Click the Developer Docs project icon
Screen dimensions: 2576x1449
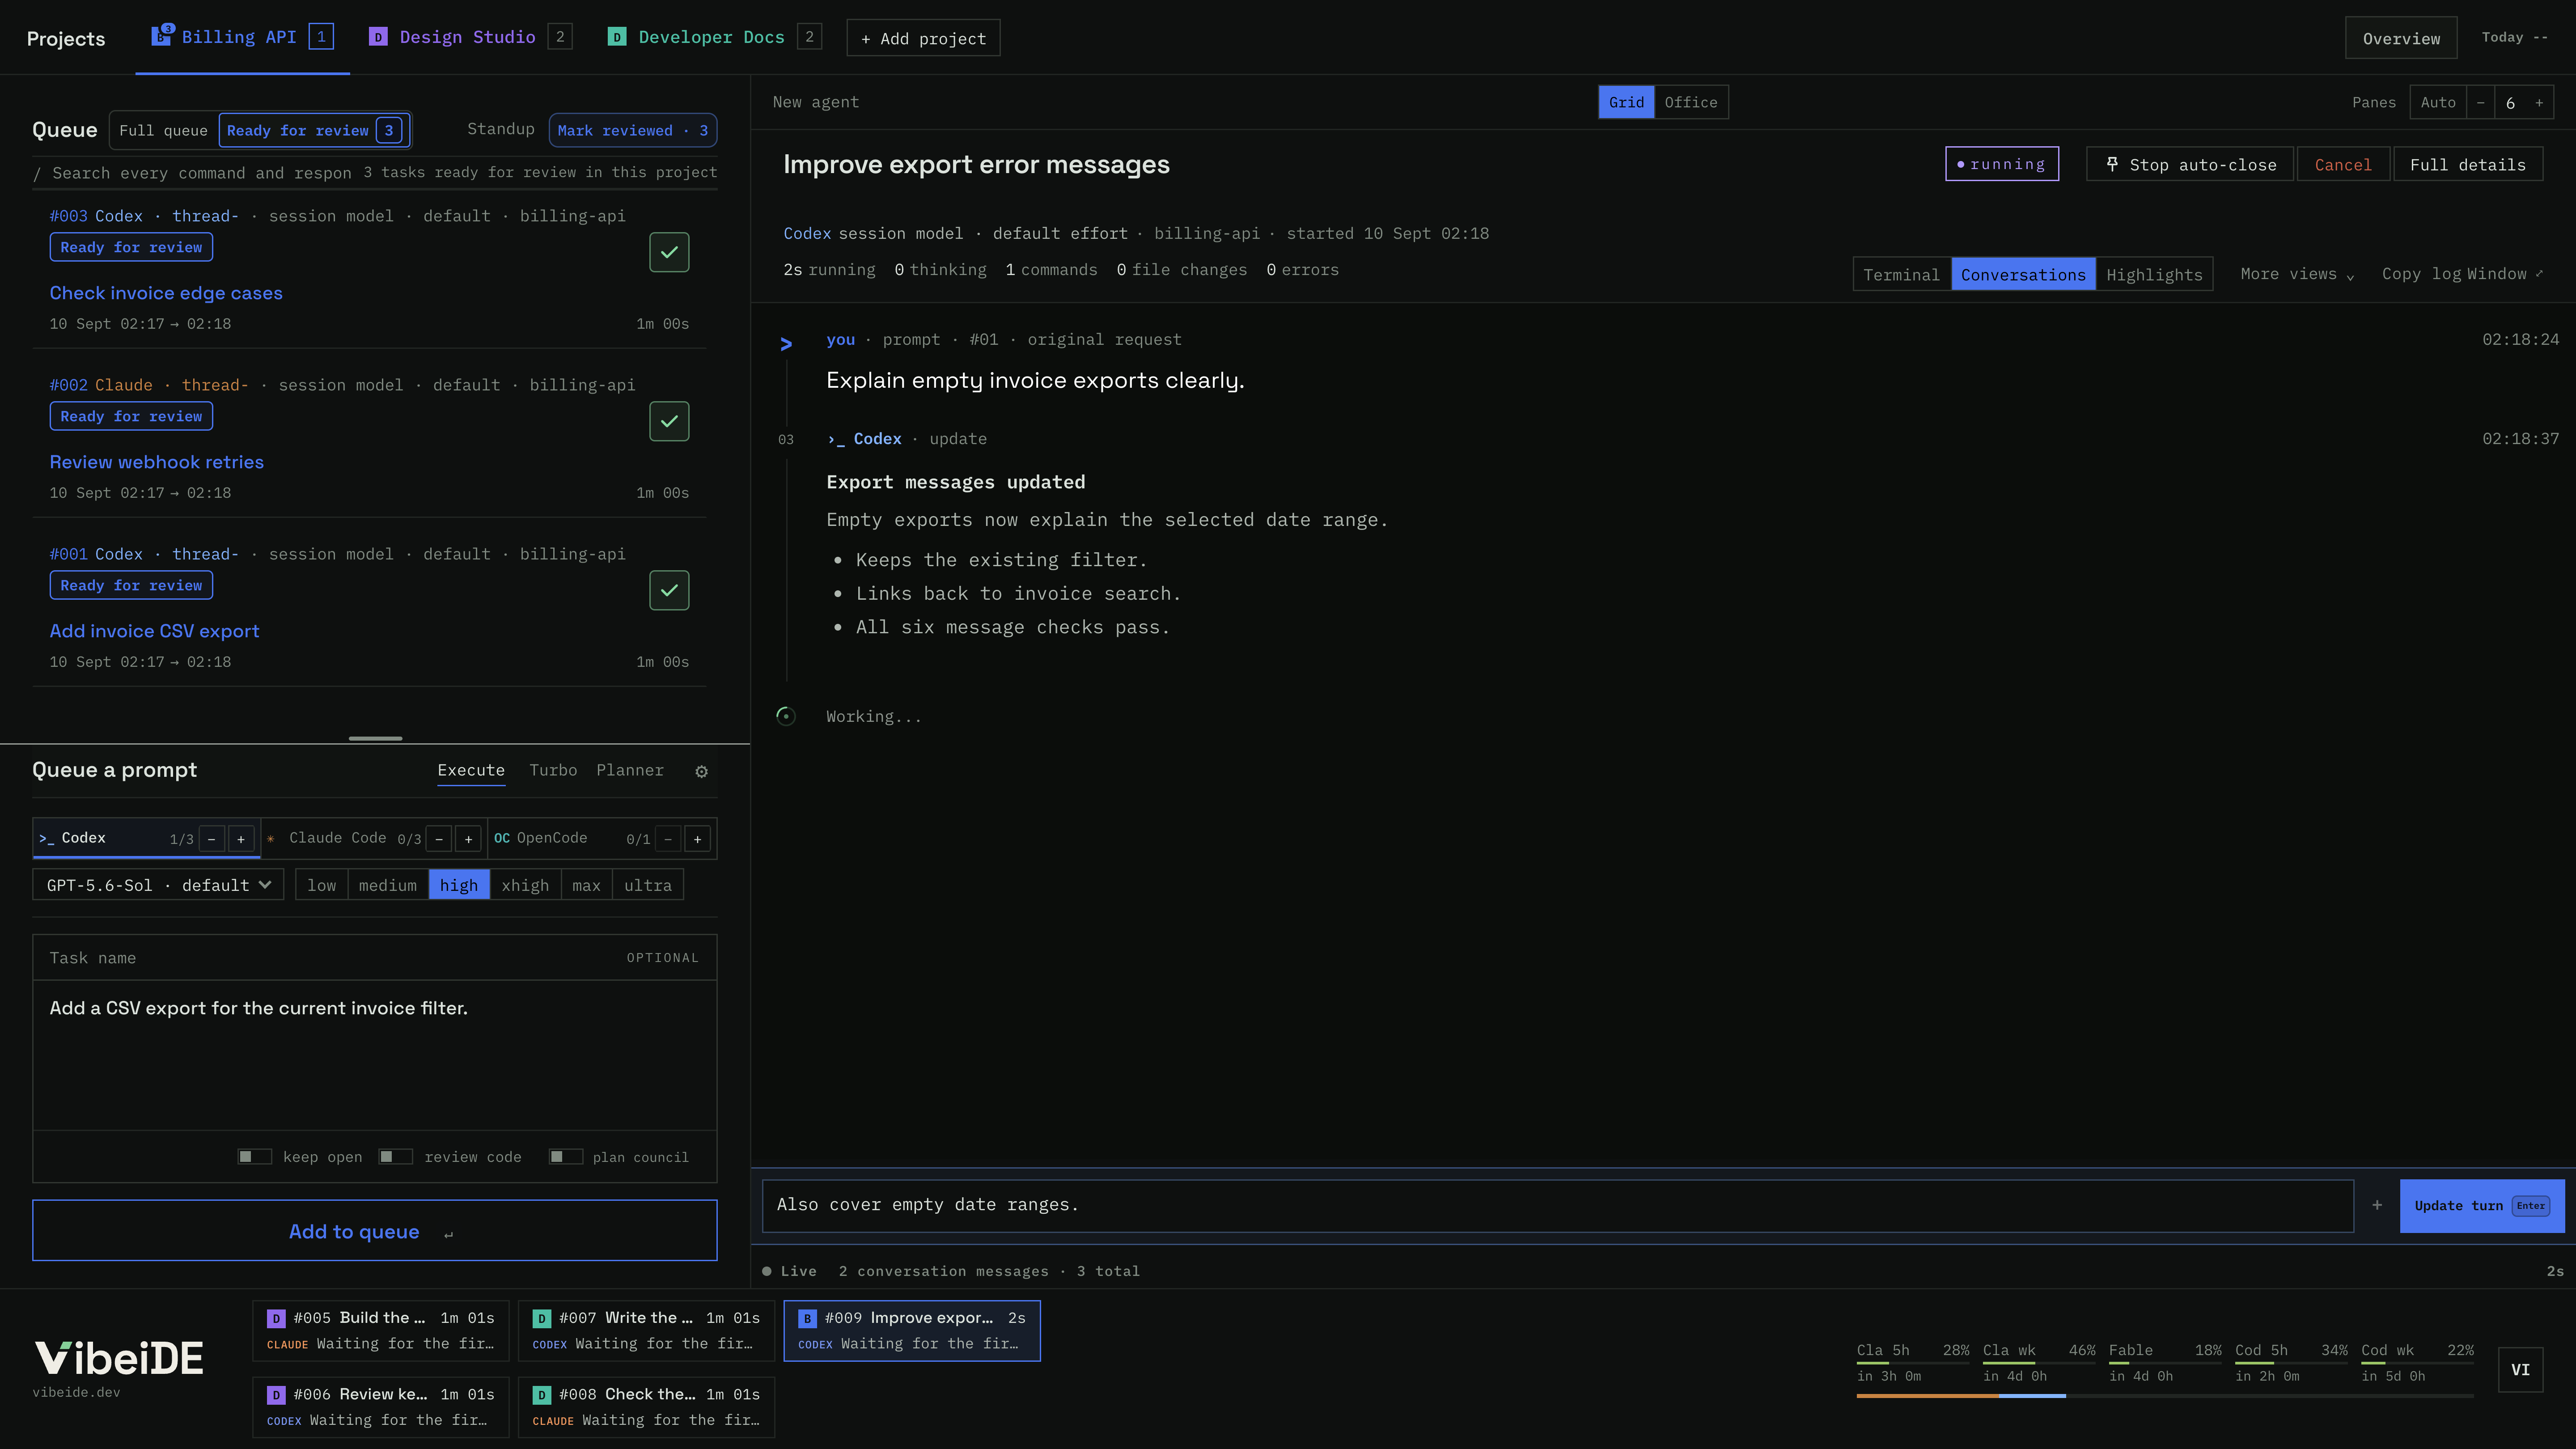(x=617, y=37)
